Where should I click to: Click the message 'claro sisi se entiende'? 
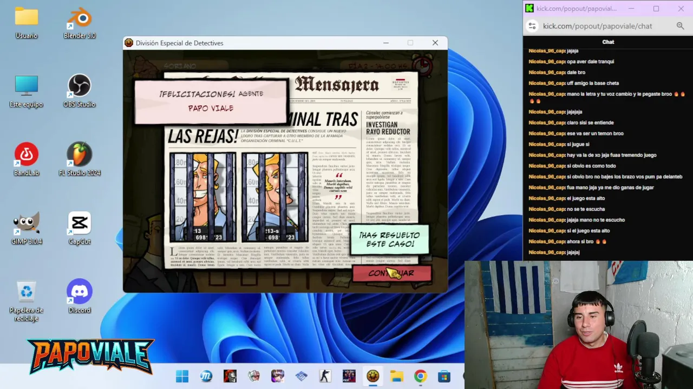(x=590, y=123)
